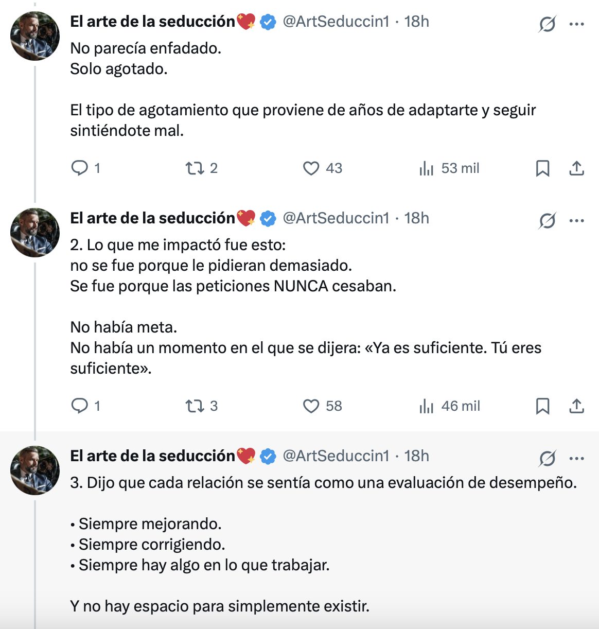Retweet the 'No parecía enfadado' tweet
The image size is (599, 629).
click(195, 168)
